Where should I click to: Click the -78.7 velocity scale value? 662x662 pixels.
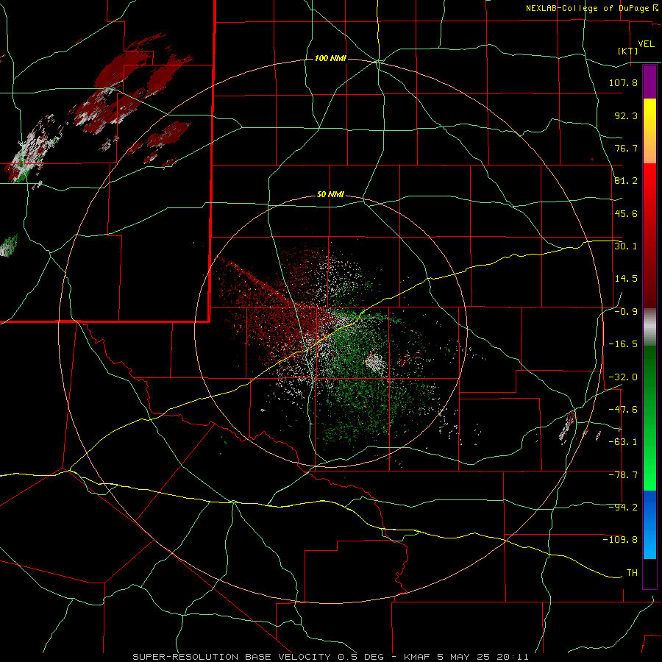click(x=623, y=475)
